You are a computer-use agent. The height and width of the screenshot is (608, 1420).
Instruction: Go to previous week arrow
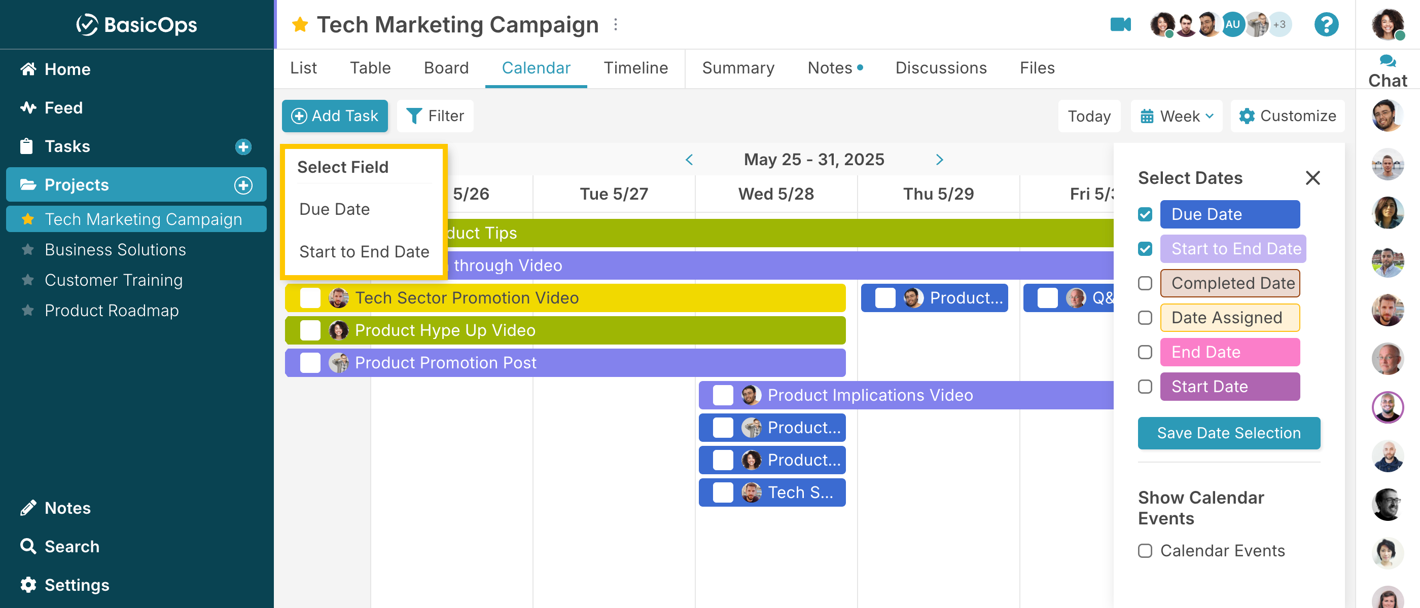tap(689, 160)
